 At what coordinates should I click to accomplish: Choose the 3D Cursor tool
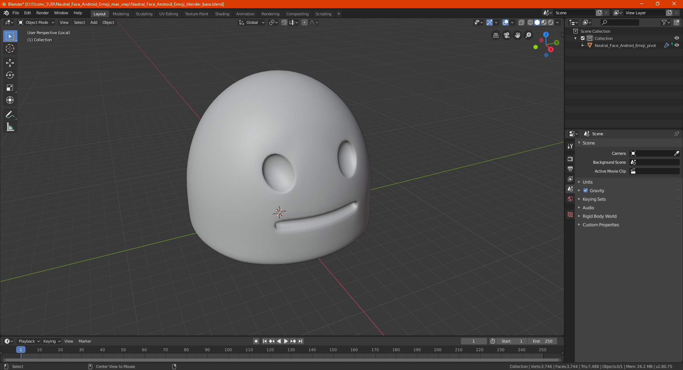(10, 49)
